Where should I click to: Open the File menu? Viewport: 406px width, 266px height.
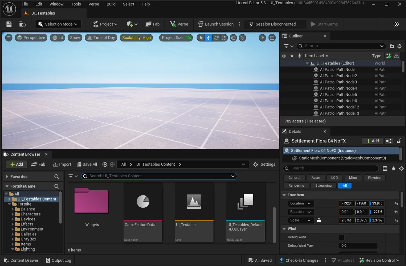[x=25, y=4]
